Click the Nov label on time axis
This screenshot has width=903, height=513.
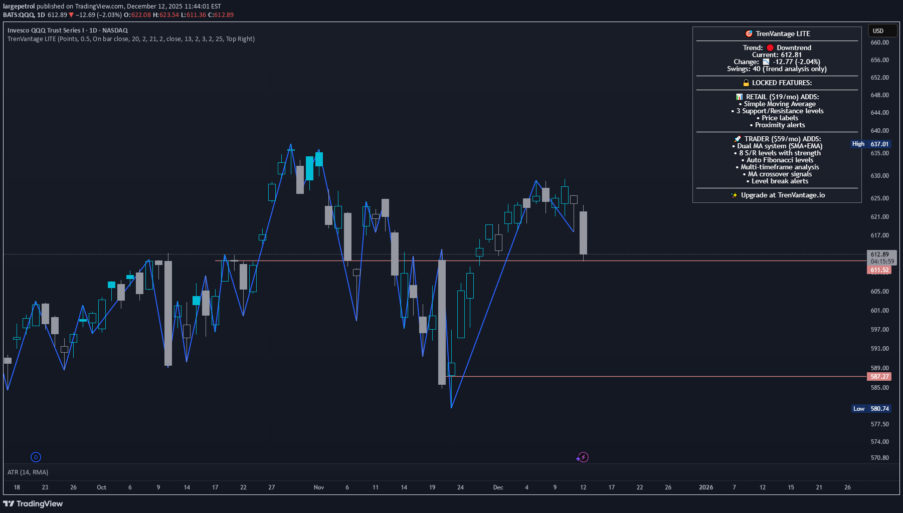319,487
